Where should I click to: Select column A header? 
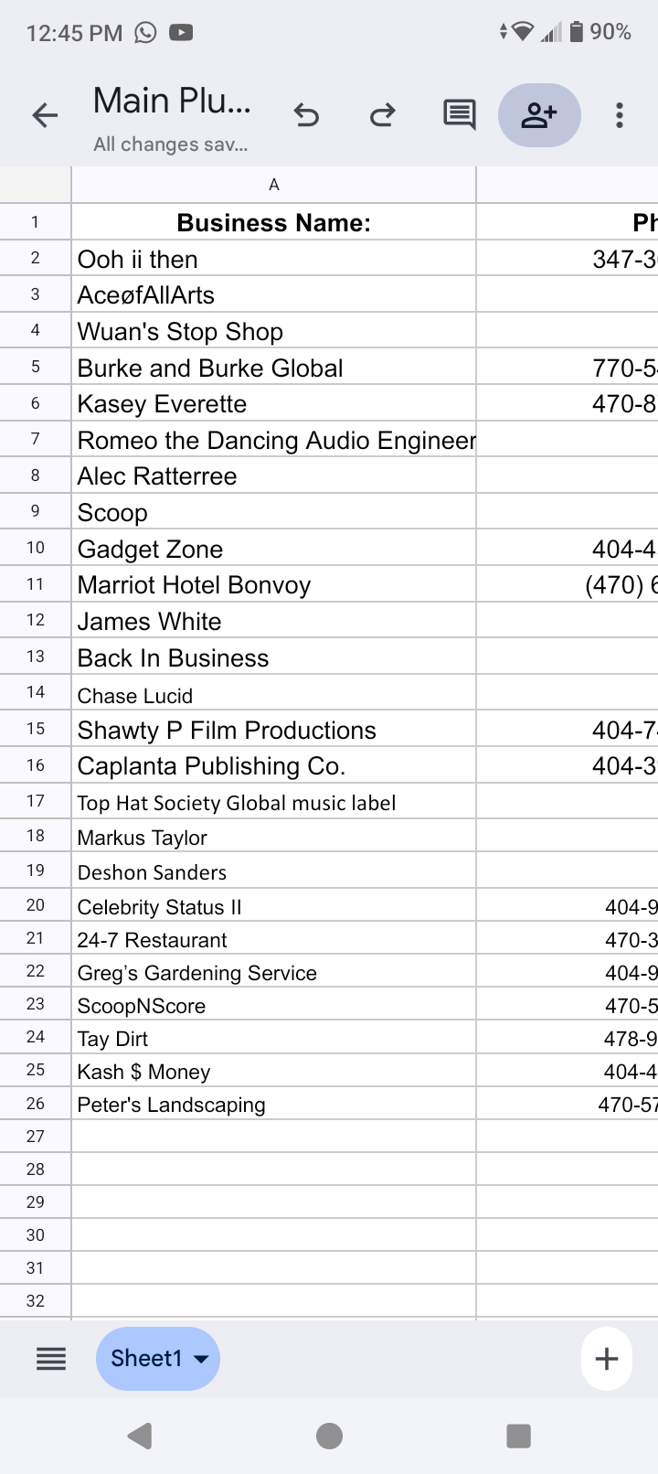(273, 185)
